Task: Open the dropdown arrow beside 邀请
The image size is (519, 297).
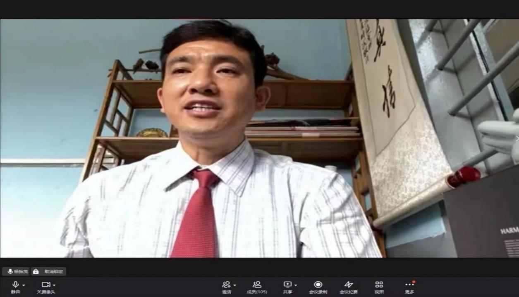Action: [x=235, y=285]
